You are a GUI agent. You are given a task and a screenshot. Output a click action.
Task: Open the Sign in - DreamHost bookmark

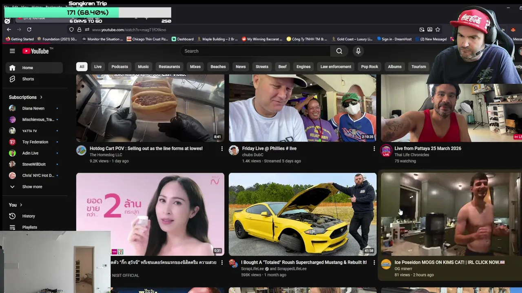tap(394, 39)
